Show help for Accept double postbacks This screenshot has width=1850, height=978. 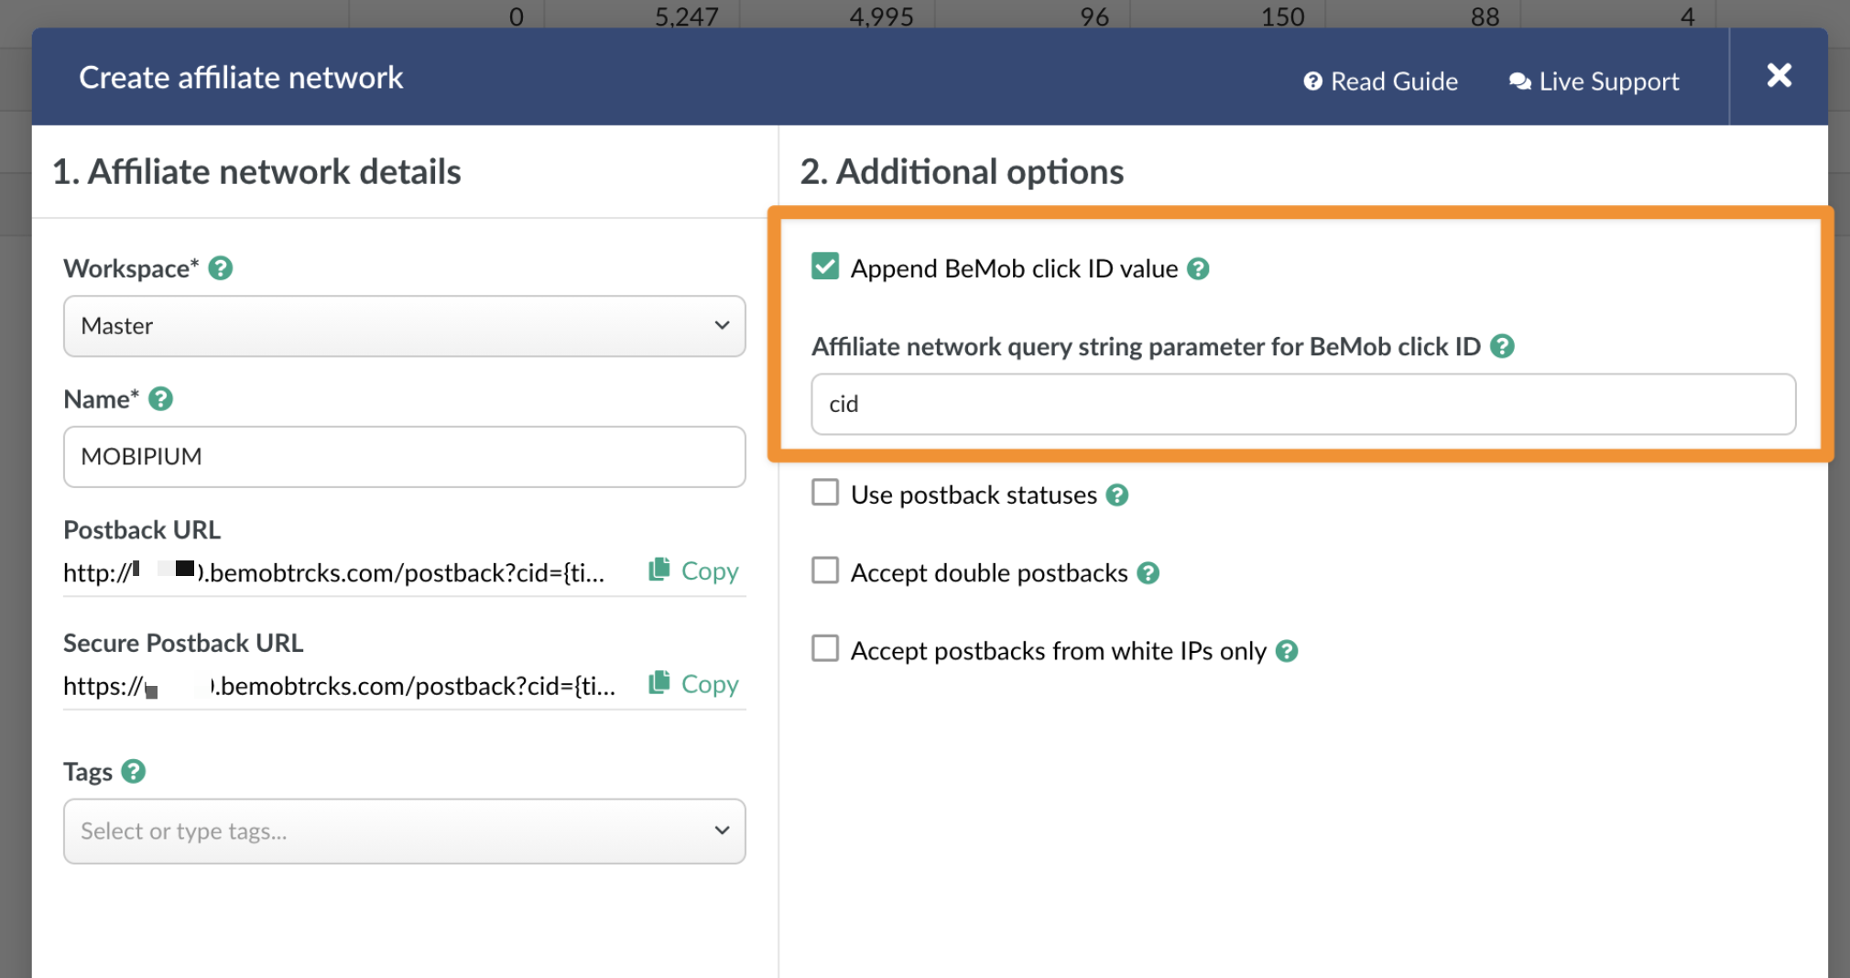coord(1148,573)
